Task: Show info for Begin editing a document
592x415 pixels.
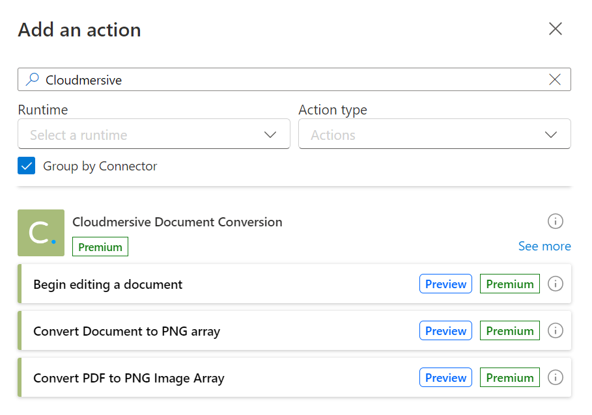Action: (556, 284)
